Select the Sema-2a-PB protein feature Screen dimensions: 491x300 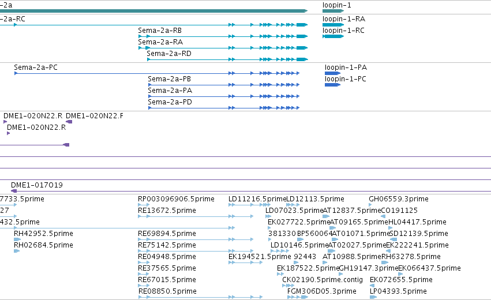click(224, 85)
